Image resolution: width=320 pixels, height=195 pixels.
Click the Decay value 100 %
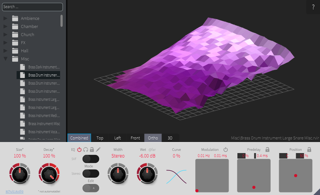[x=49, y=156]
